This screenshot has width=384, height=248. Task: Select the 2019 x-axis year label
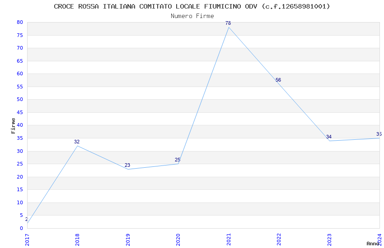point(128,240)
